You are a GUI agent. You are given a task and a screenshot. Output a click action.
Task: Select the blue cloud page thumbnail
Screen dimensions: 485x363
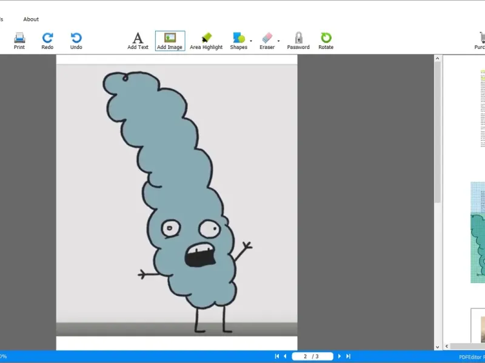pyautogui.click(x=478, y=232)
